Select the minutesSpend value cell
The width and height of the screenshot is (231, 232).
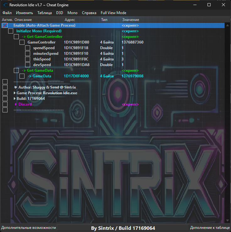click(122, 54)
